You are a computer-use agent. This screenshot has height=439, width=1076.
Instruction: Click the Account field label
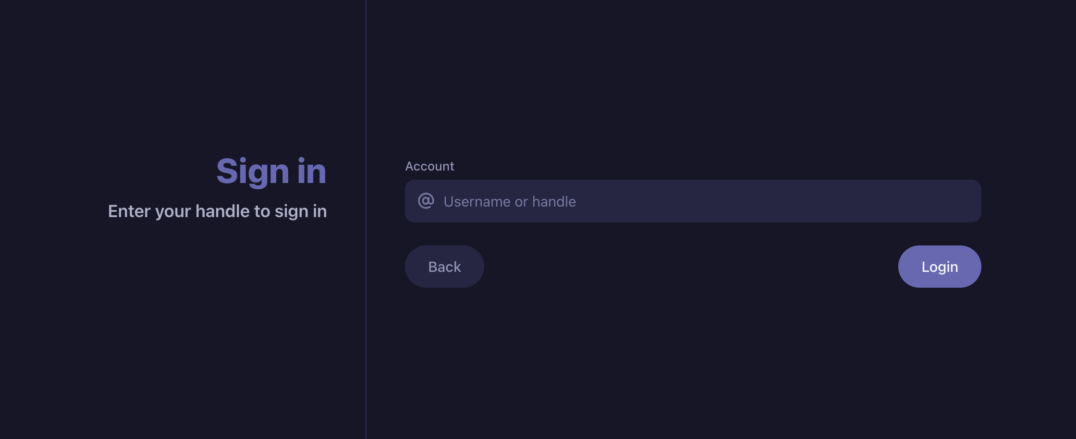click(x=429, y=166)
